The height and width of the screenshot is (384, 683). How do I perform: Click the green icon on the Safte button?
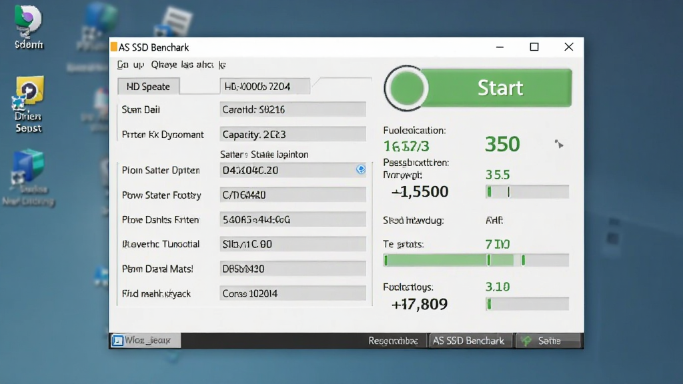point(527,341)
